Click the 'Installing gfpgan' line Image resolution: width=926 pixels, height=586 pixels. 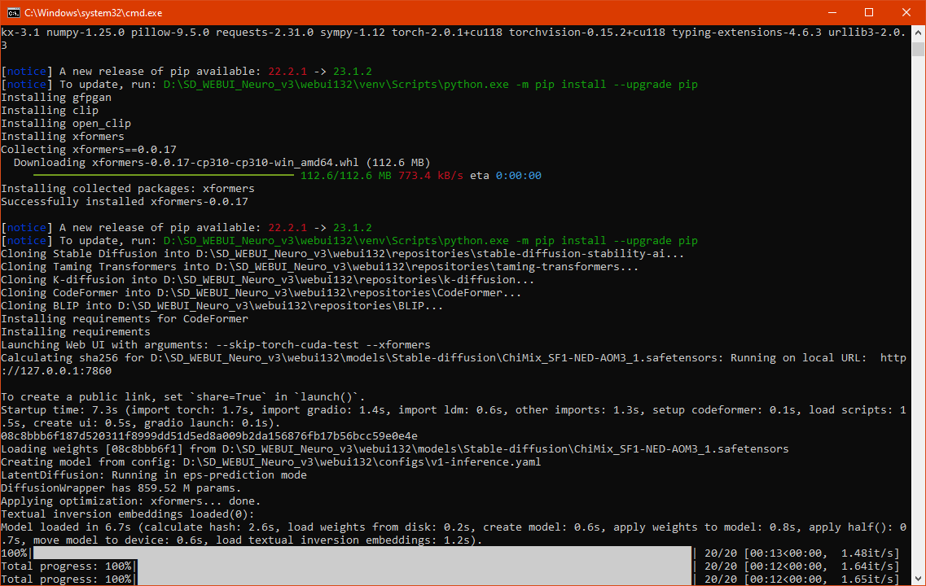56,98
